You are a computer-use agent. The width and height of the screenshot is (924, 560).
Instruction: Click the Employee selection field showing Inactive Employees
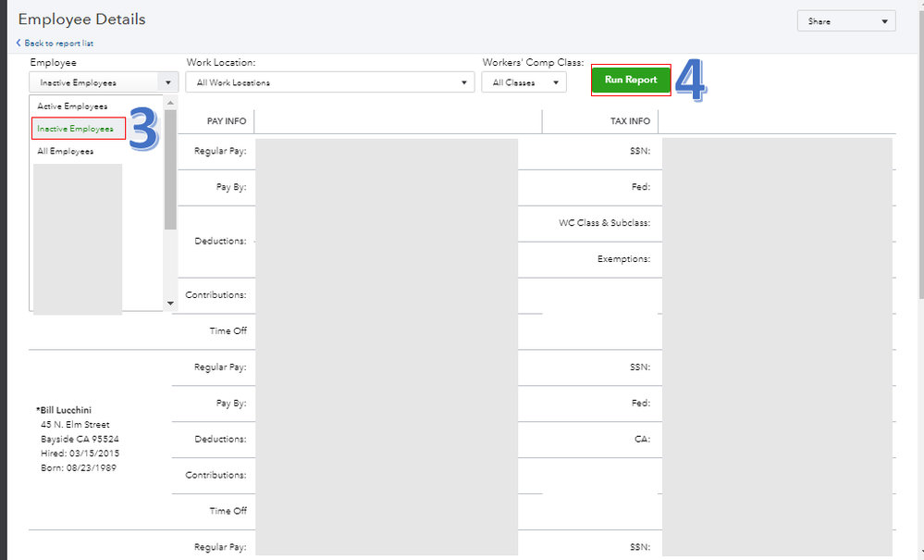pyautogui.click(x=92, y=82)
